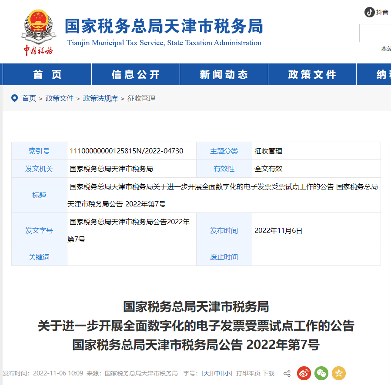Set font size to small [小]

coord(227,373)
